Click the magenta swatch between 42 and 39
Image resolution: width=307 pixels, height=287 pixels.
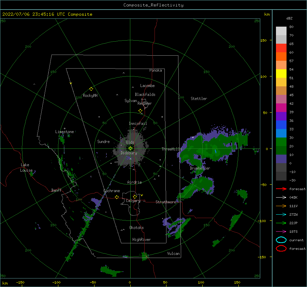[281, 108]
